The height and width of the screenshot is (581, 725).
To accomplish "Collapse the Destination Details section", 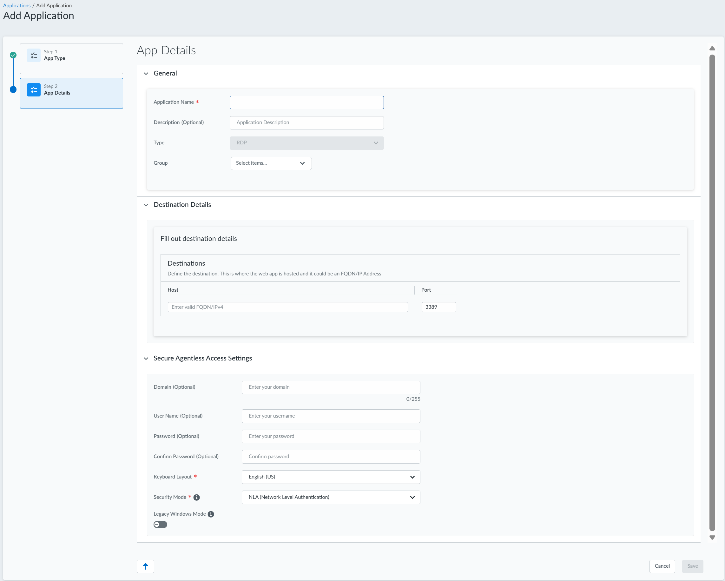I will coord(146,205).
